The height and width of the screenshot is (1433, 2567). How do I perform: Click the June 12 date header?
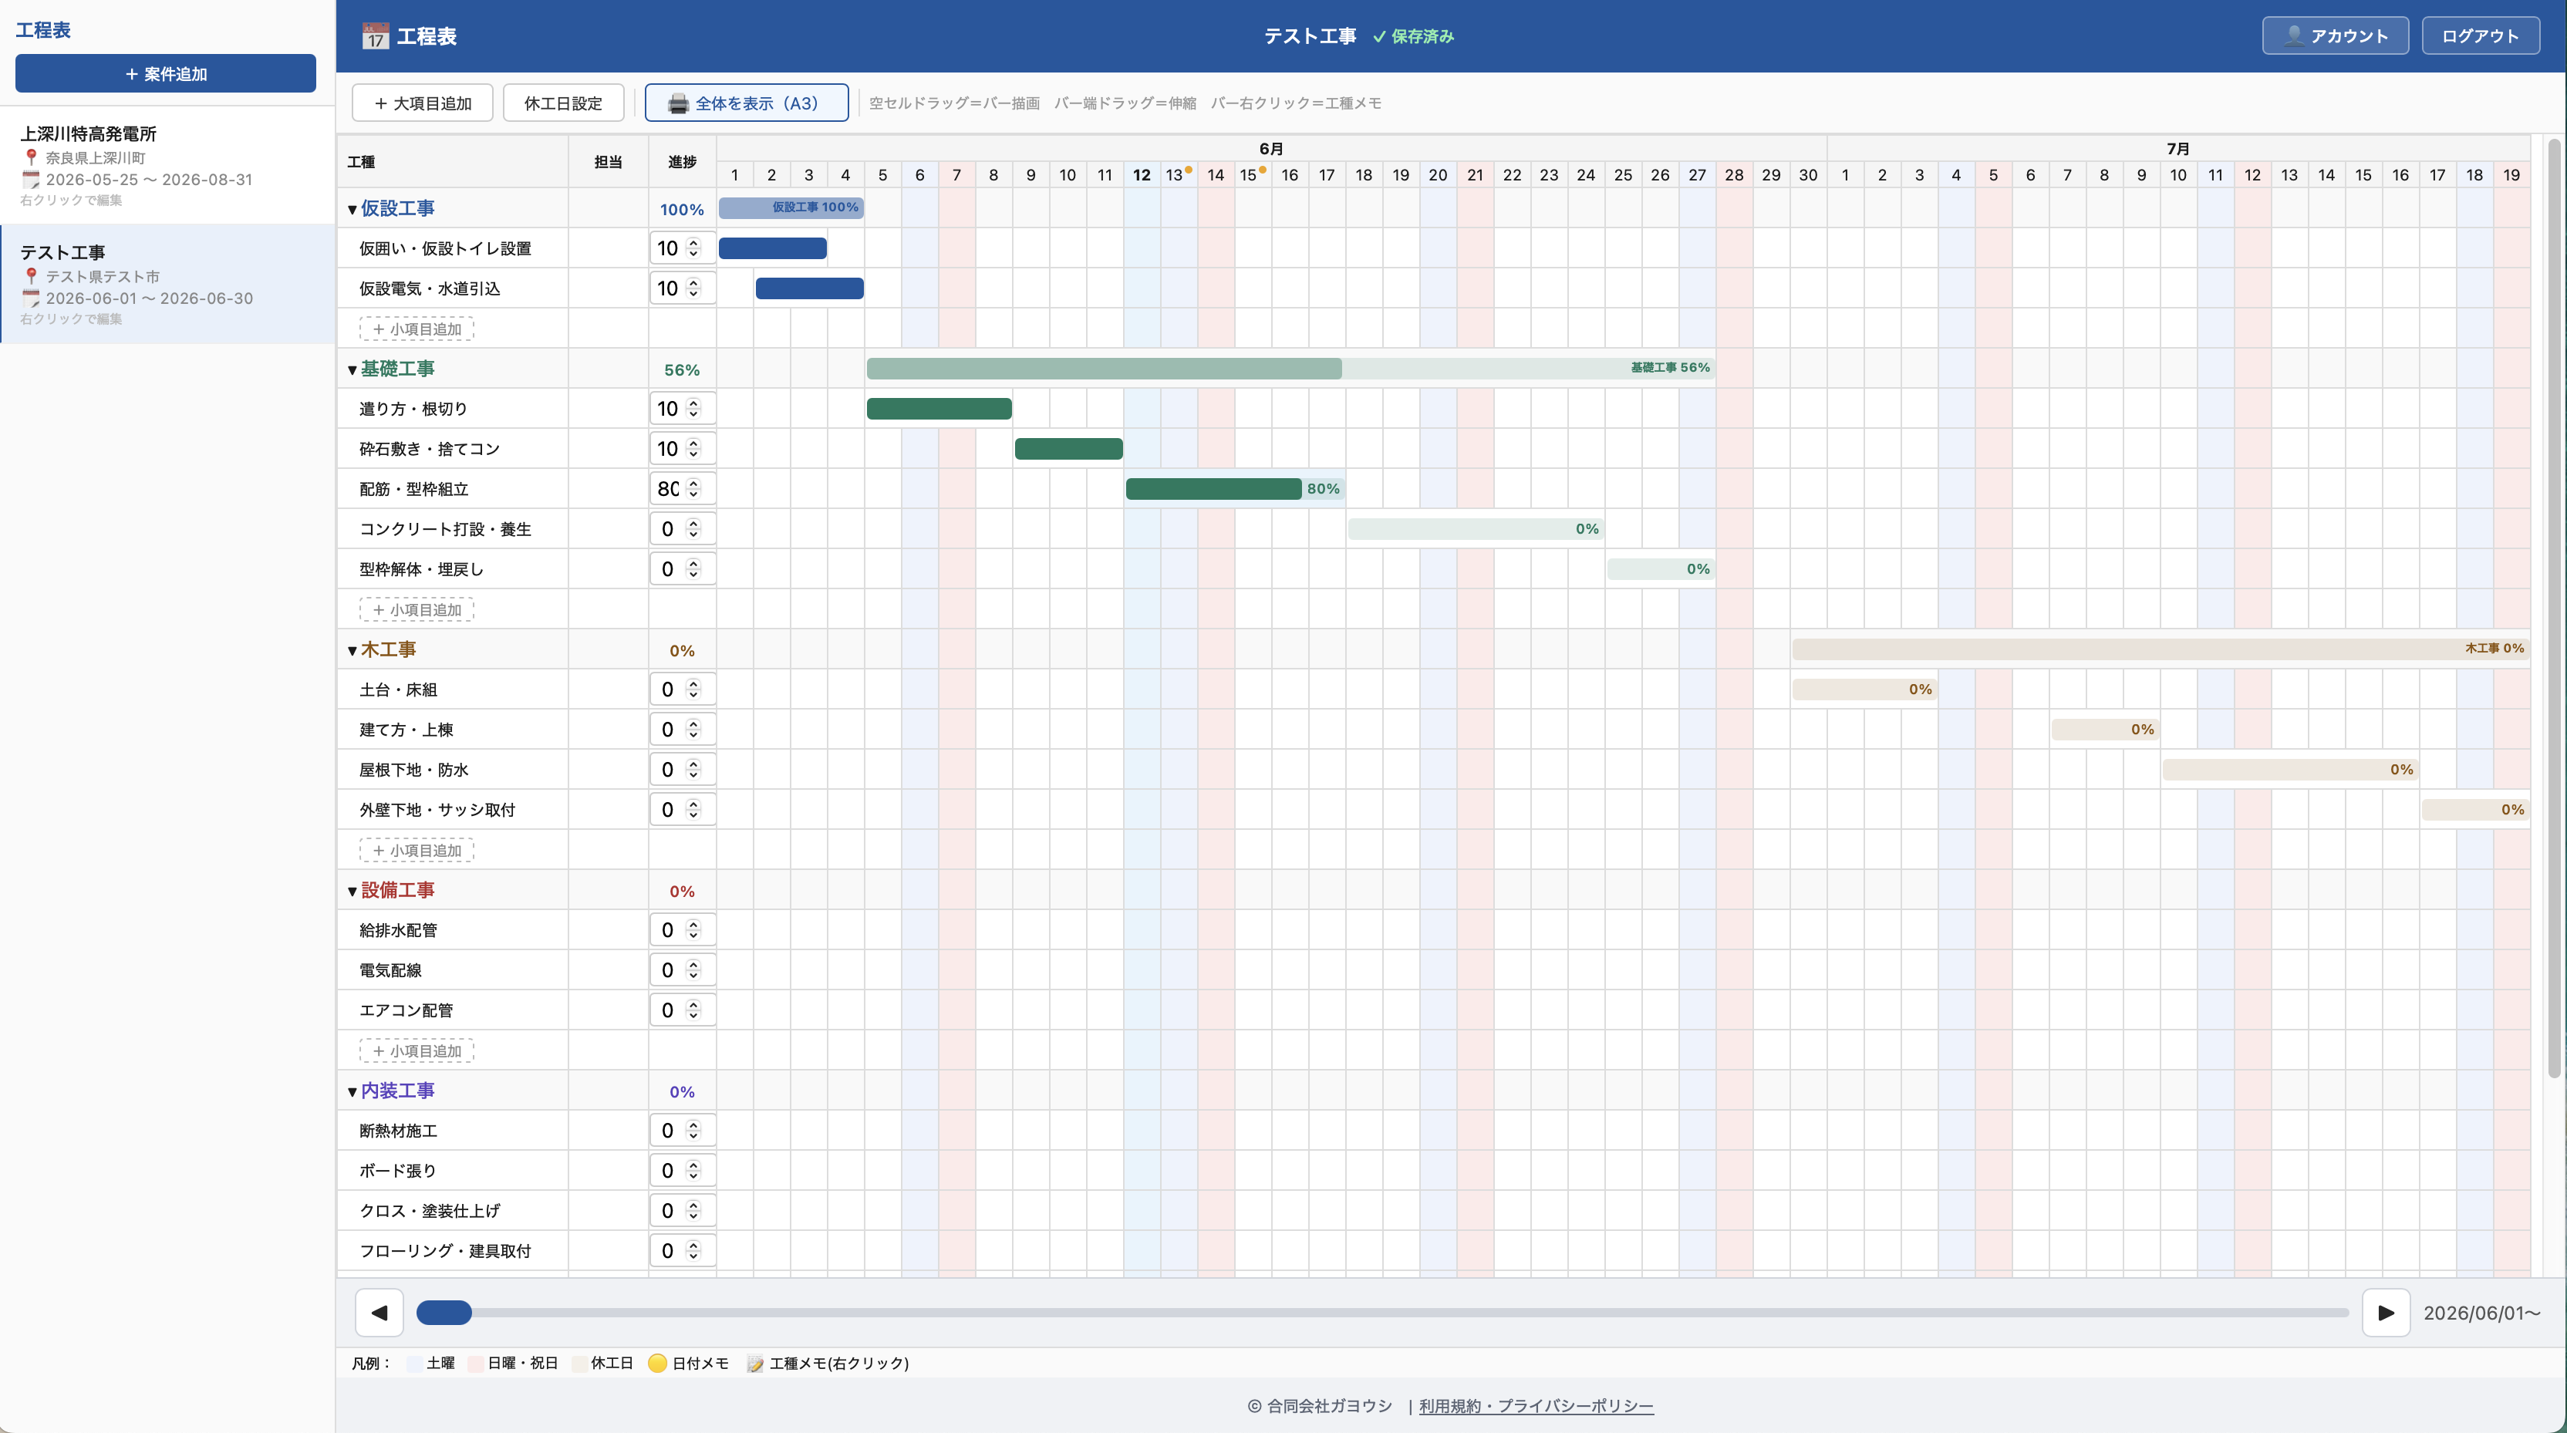(x=1142, y=175)
